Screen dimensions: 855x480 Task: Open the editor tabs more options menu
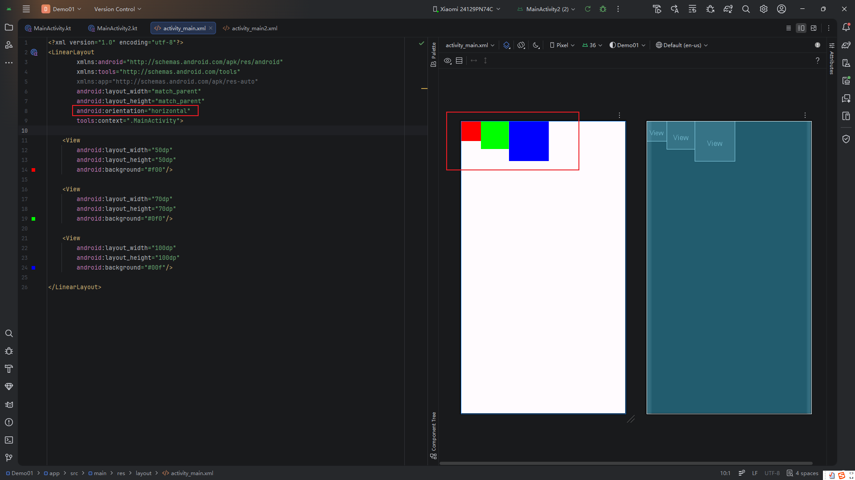pos(829,28)
